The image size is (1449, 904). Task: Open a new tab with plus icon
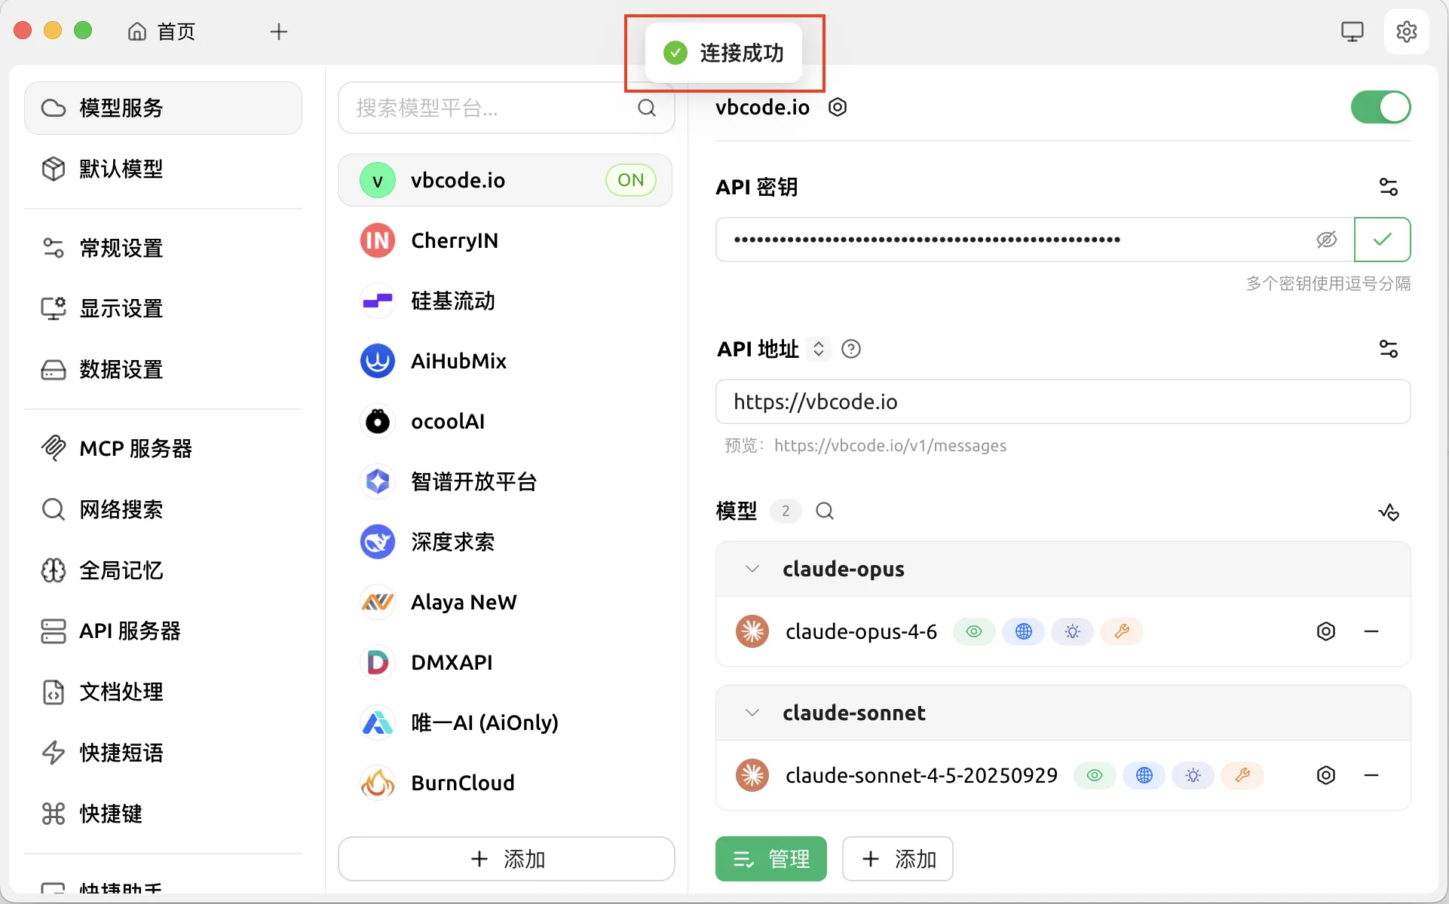[279, 32]
